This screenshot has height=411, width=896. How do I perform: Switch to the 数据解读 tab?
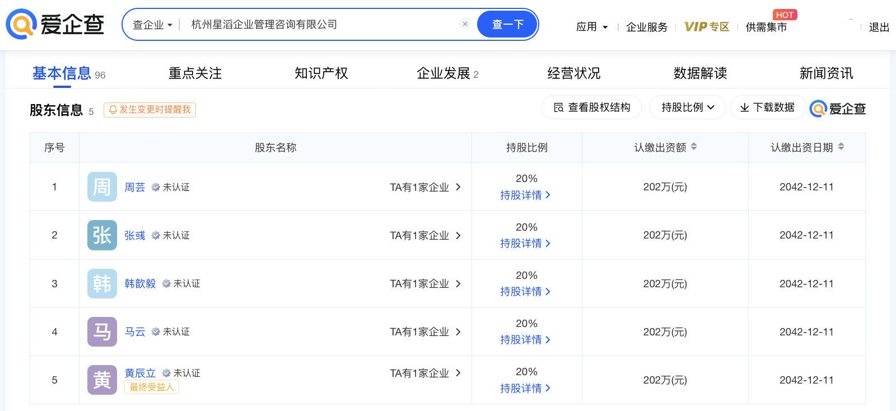[x=701, y=73]
